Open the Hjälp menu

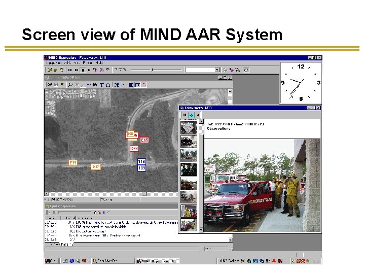(99, 63)
